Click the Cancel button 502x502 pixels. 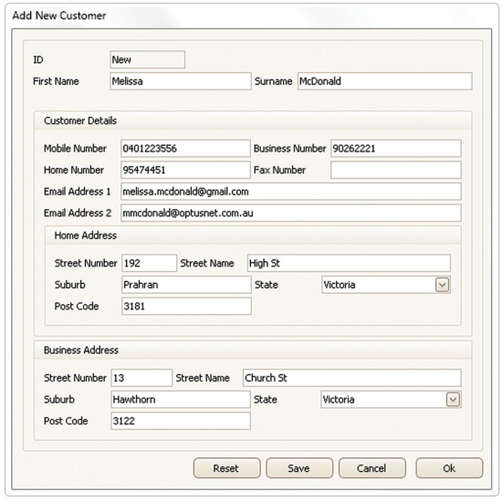[x=372, y=468]
